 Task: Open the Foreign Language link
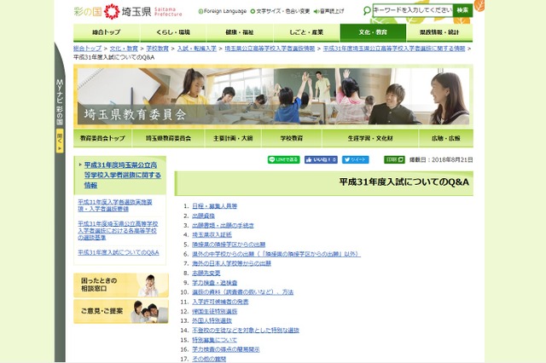223,11
